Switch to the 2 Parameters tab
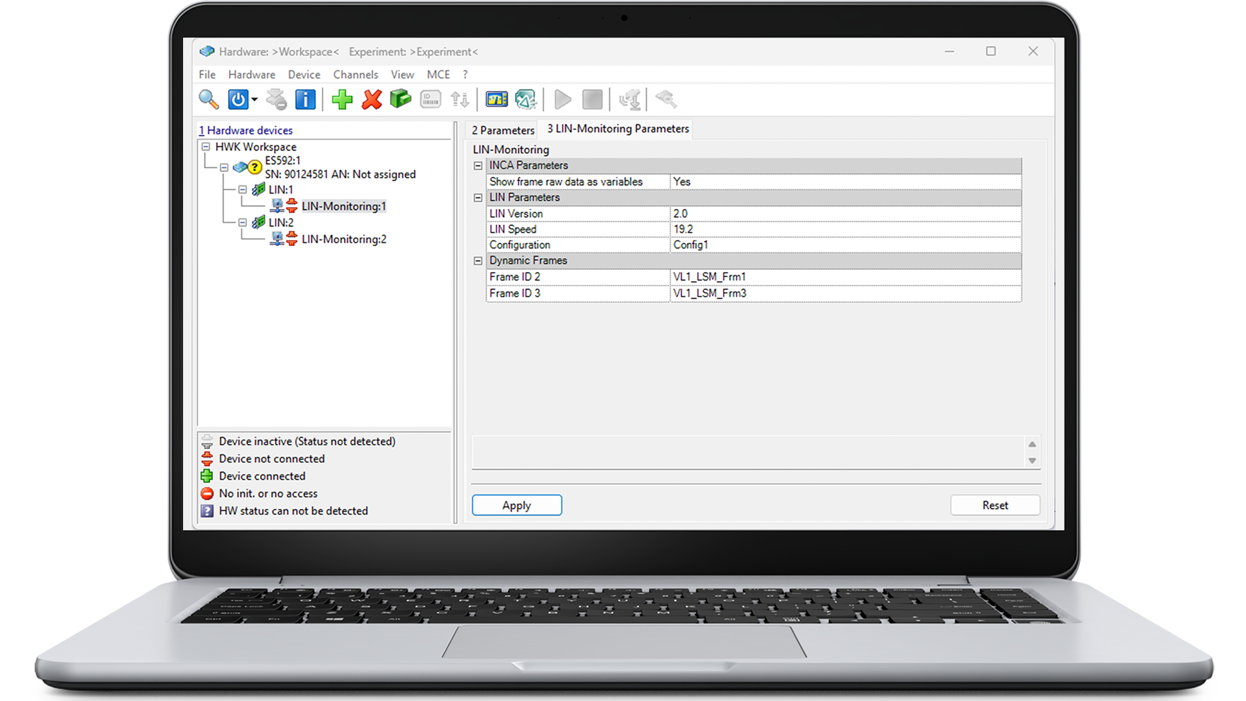1246x701 pixels. pos(503,130)
